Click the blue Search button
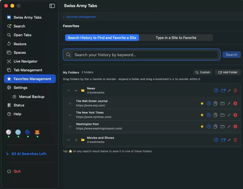Image resolution: width=243 pixels, height=189 pixels. 232,55
